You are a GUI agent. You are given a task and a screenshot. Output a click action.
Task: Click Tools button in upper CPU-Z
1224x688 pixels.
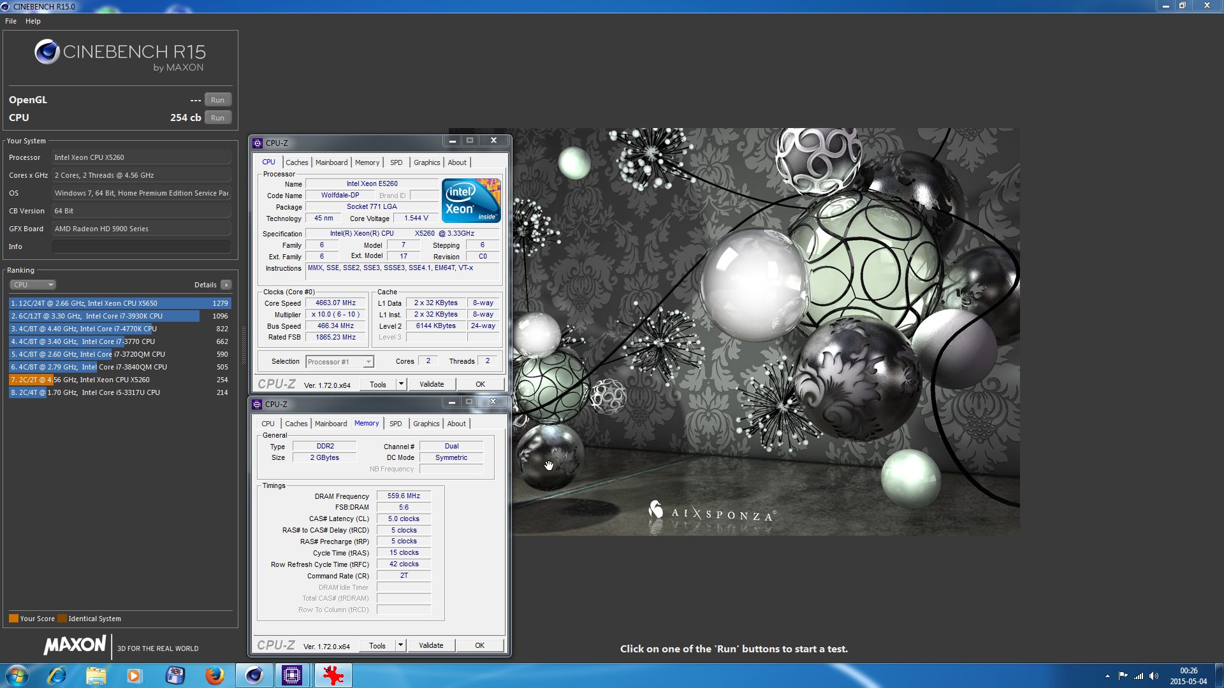point(378,384)
